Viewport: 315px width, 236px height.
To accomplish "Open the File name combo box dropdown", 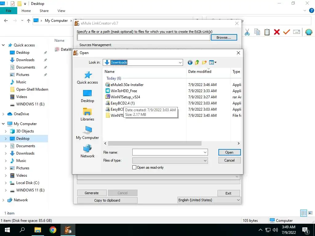I will pyautogui.click(x=205, y=152).
